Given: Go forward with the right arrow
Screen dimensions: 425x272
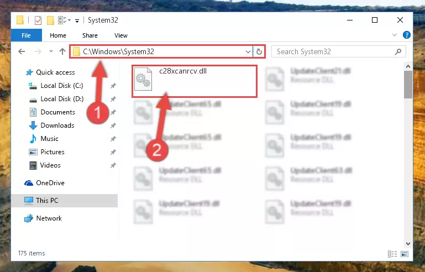Looking at the screenshot, I should 38,51.
